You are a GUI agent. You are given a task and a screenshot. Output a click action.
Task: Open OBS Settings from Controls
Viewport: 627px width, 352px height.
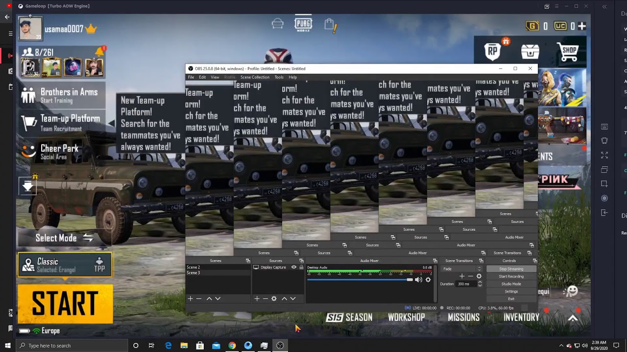[x=511, y=291]
